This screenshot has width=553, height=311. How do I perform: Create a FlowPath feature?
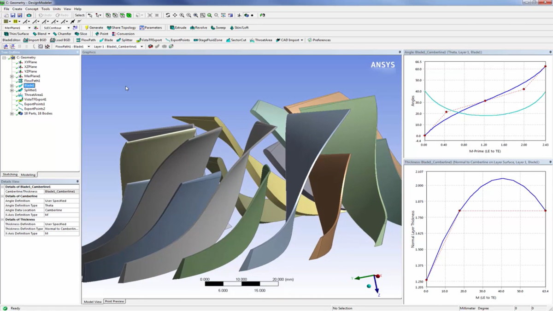click(x=86, y=40)
